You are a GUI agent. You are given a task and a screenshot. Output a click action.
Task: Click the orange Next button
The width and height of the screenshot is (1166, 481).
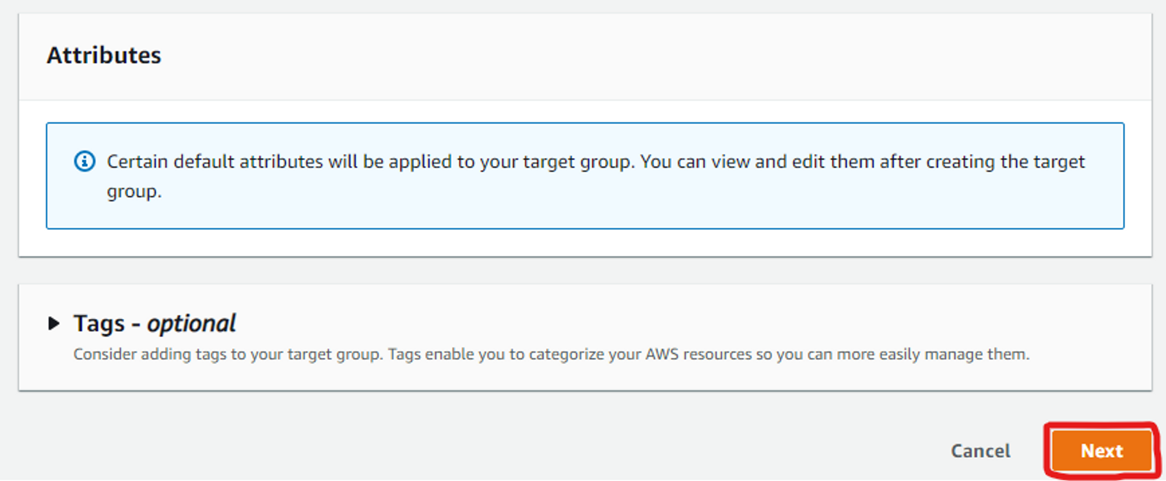tap(1102, 451)
